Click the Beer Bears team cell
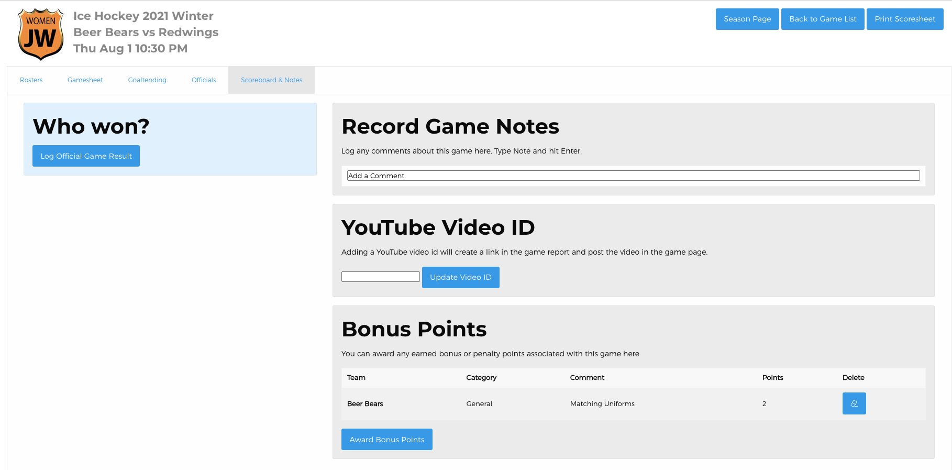The width and height of the screenshot is (952, 470). coord(365,404)
